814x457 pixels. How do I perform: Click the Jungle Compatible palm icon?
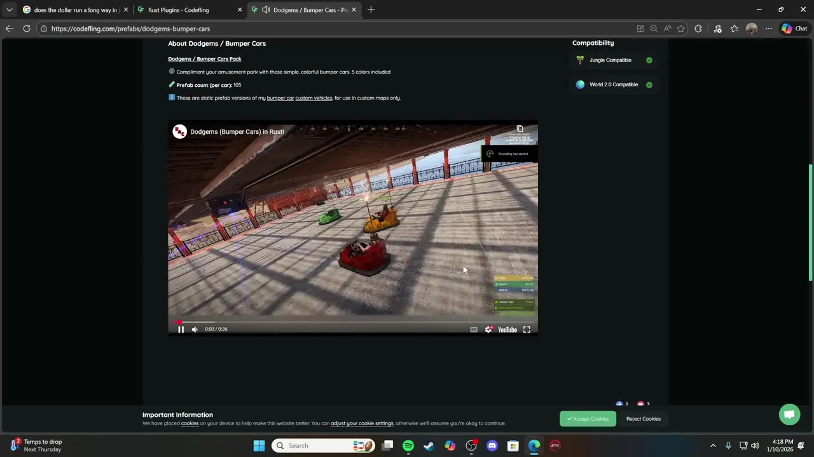580,60
